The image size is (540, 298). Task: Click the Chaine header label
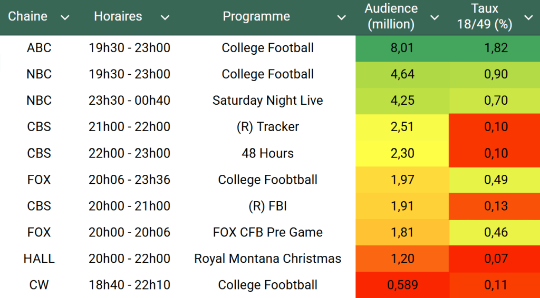(28, 16)
